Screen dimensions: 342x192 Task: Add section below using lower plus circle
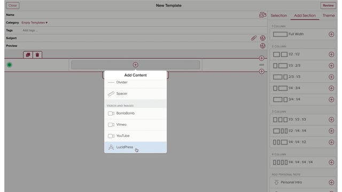click(261, 71)
